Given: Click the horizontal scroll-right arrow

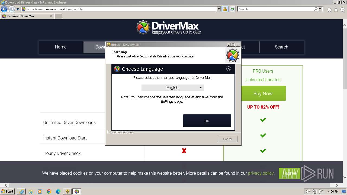Looking at the screenshot, I should pyautogui.click(x=337, y=185).
